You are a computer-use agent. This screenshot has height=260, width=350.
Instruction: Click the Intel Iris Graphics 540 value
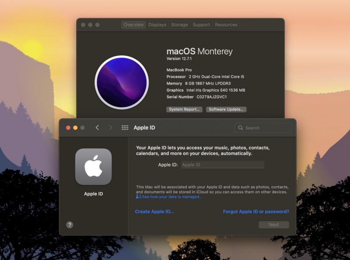coord(216,90)
